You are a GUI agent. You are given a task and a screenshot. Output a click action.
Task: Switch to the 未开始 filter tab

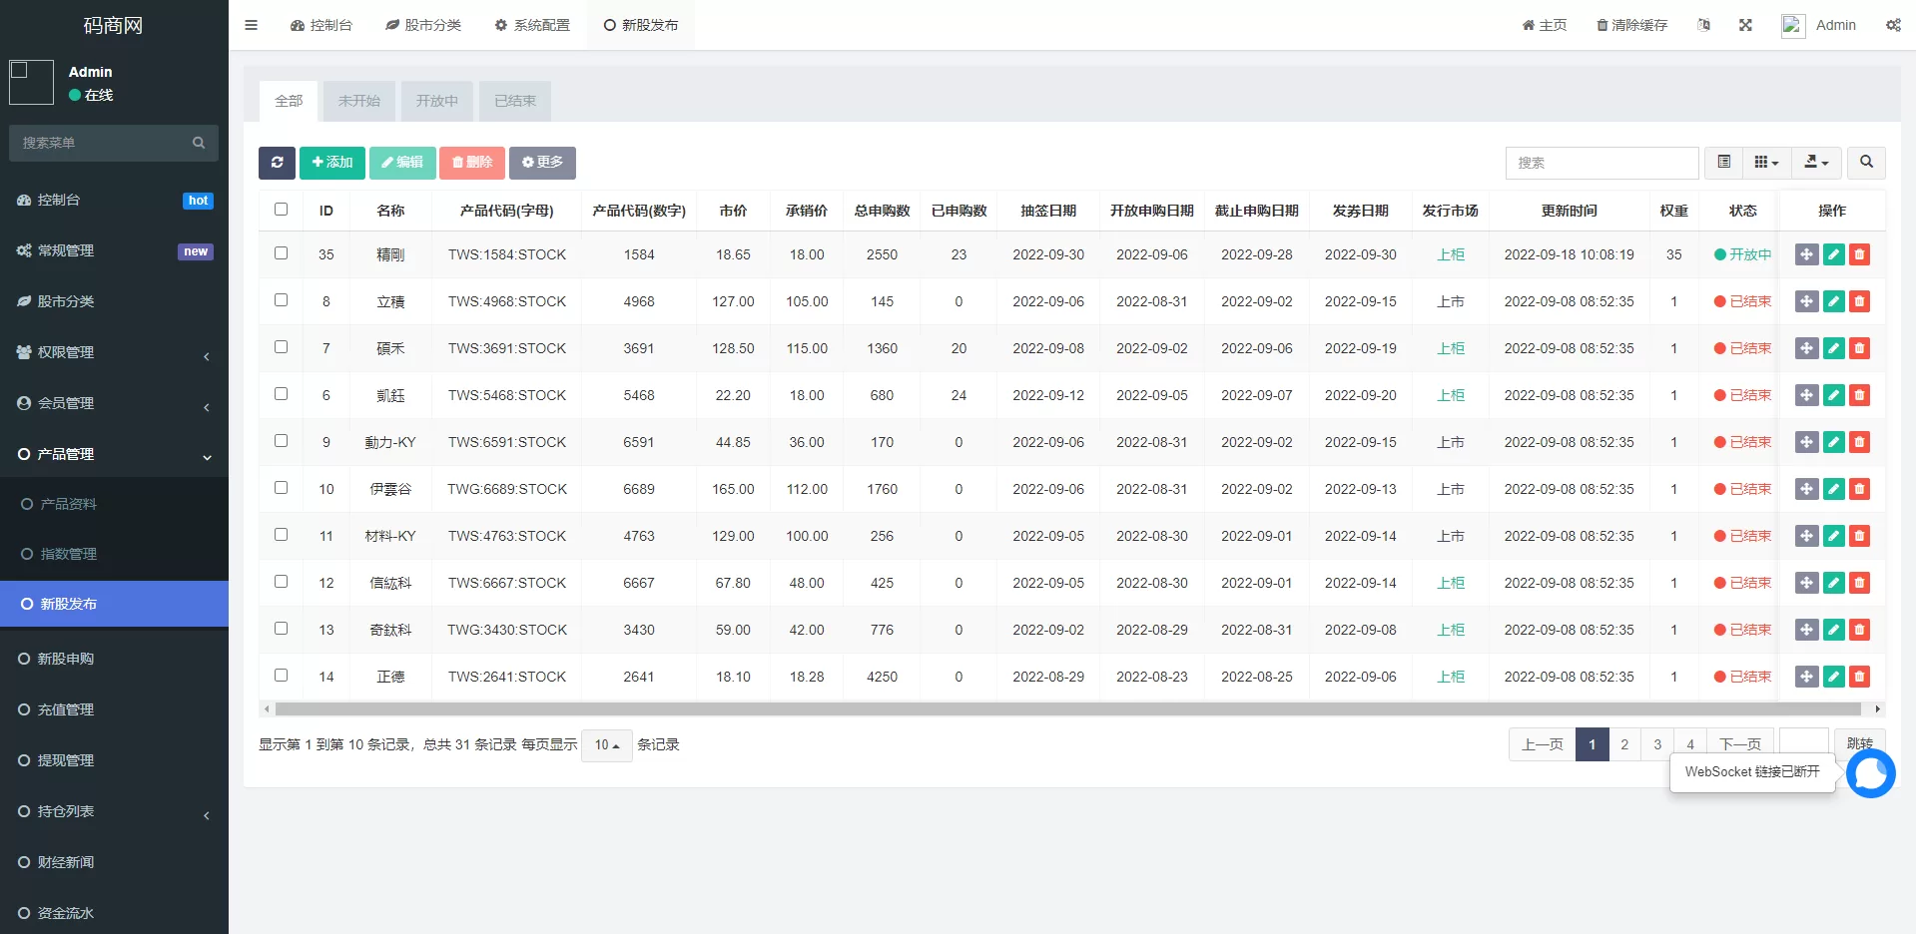359,101
